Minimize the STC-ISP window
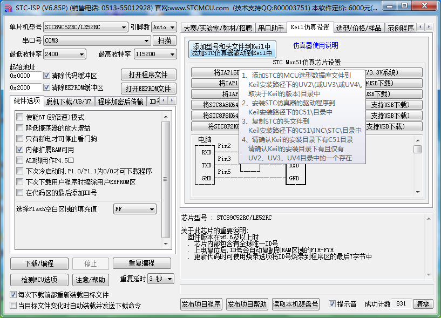This screenshot has height=318, width=441. 390,6
